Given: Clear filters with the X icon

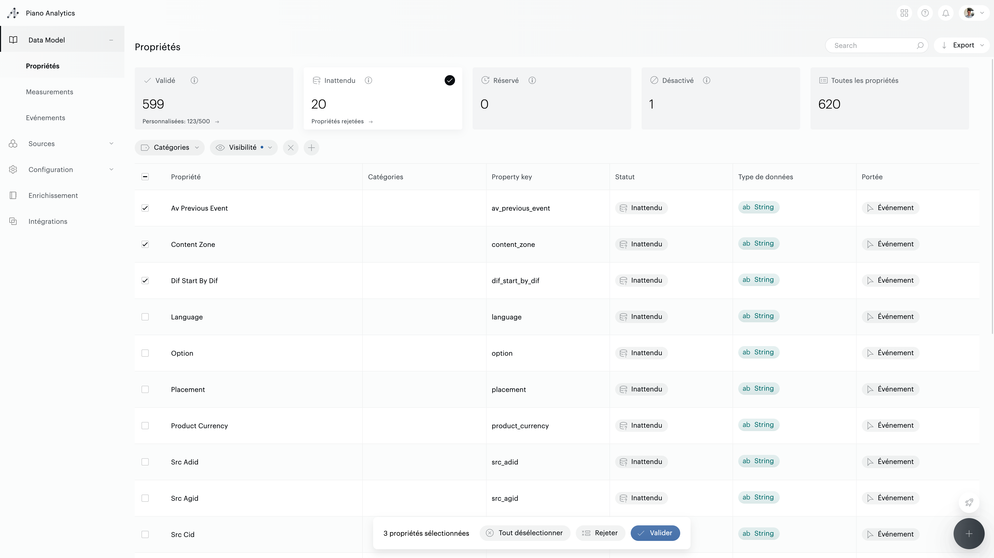Looking at the screenshot, I should click(290, 147).
